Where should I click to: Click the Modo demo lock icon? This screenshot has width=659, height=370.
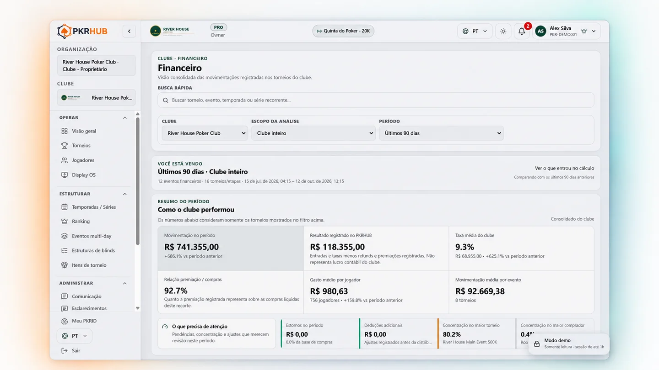tap(537, 344)
